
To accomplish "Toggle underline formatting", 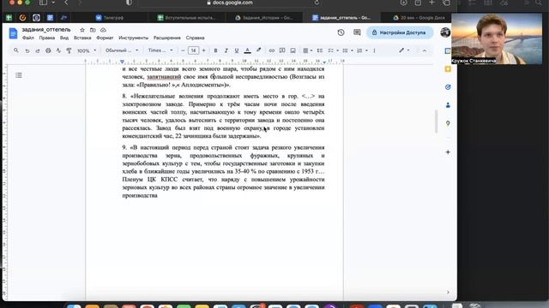I will pyautogui.click(x=237, y=50).
